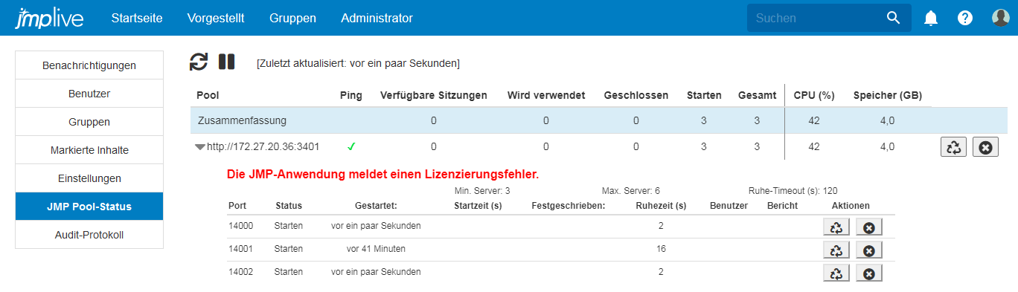Select JMP Pool-Status in the sidebar
Image resolution: width=1018 pixels, height=292 pixels.
[89, 207]
